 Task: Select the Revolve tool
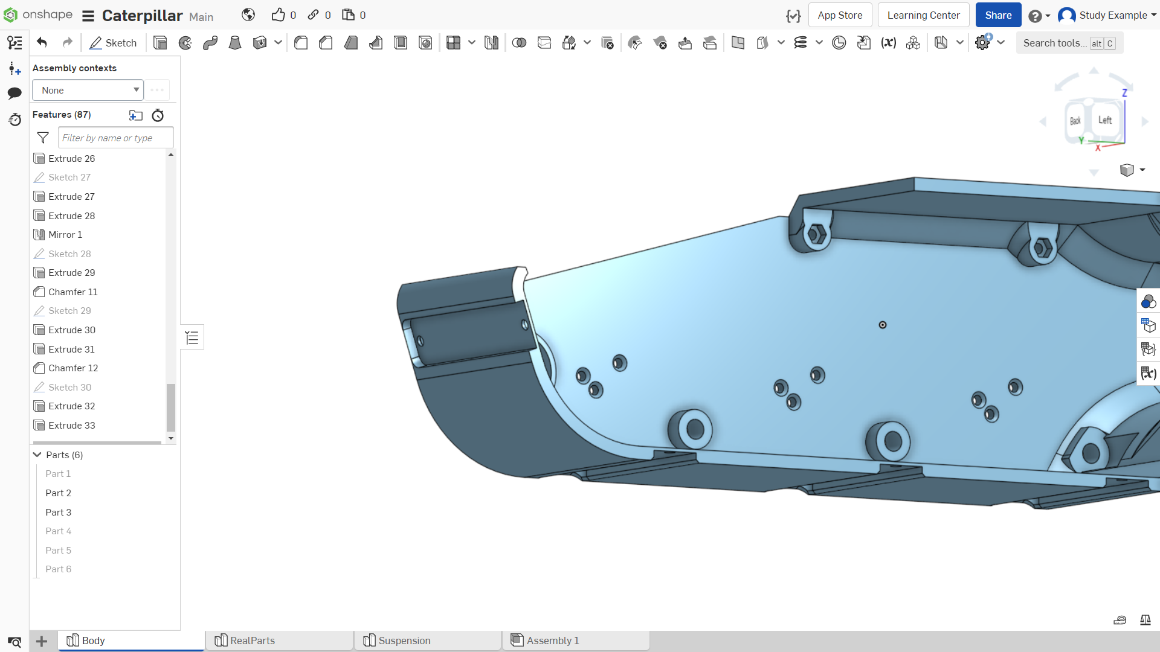185,43
